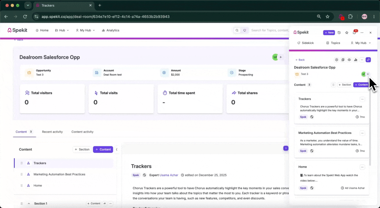Click the Search for Topics input field

coord(270,30)
